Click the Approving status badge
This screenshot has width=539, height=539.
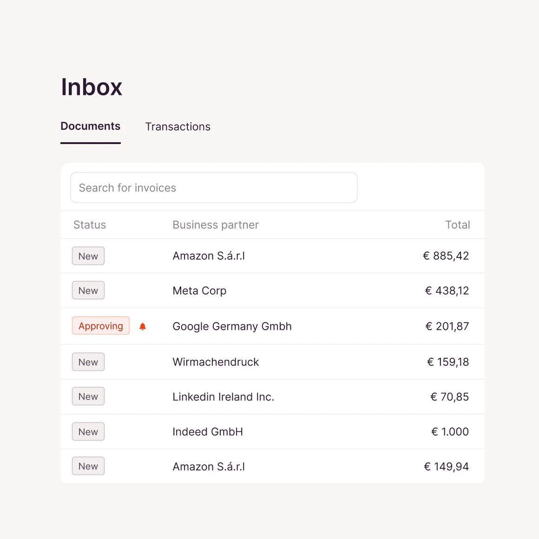[x=101, y=326]
